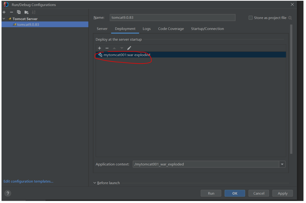Click the Run button
Image resolution: width=306 pixels, height=203 pixels.
coord(211,193)
